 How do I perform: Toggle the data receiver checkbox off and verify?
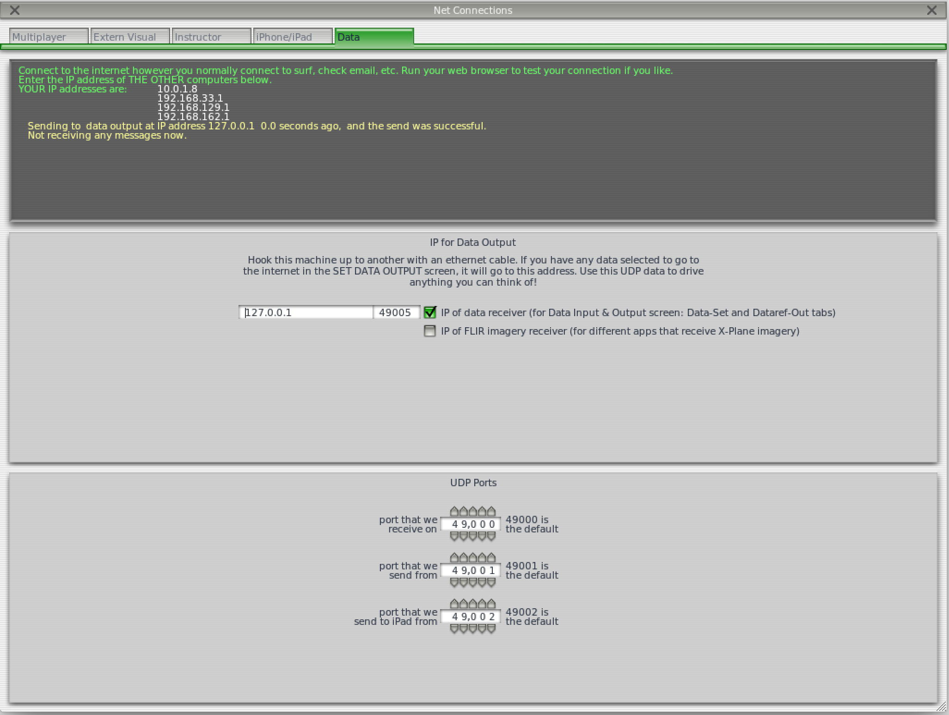pos(429,312)
